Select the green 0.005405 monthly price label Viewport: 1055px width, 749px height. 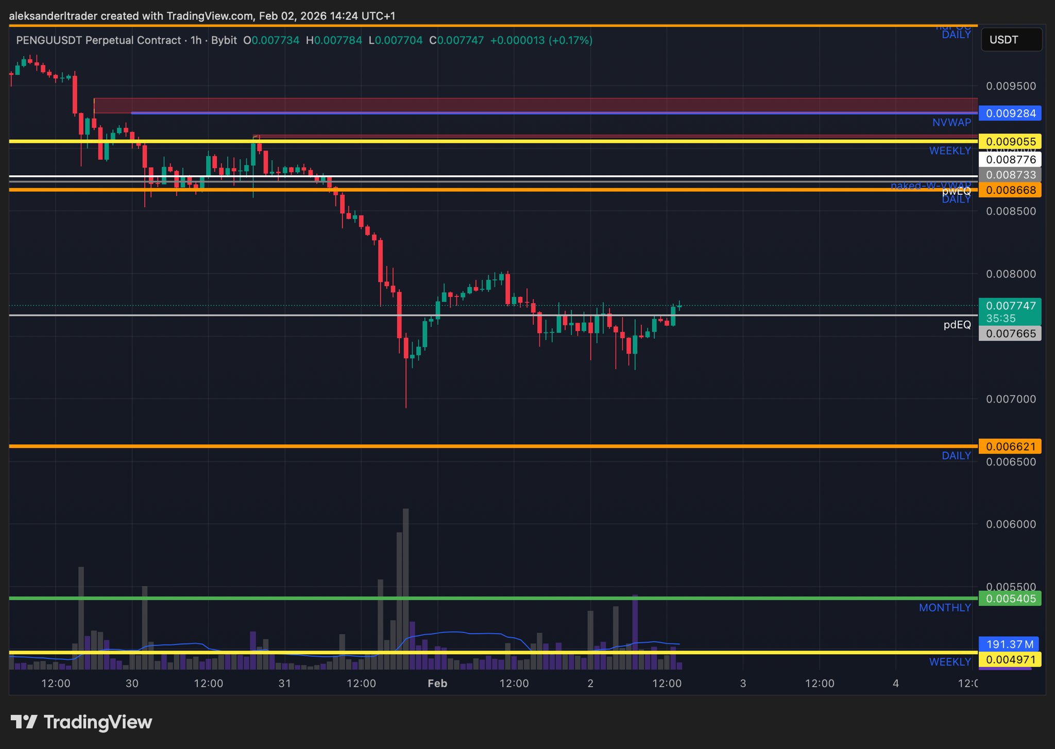[x=1010, y=598]
